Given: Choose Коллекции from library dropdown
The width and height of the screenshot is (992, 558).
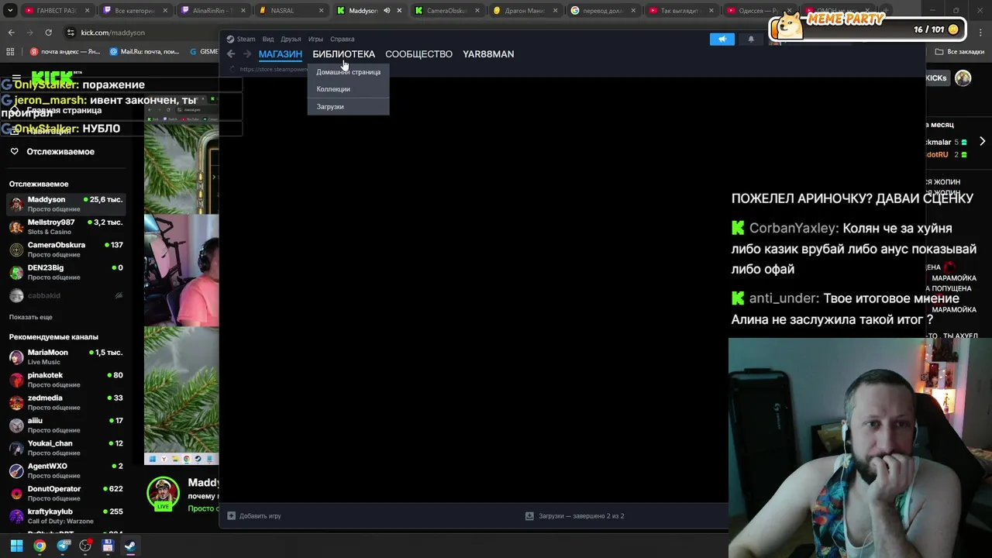Looking at the screenshot, I should click(348, 89).
